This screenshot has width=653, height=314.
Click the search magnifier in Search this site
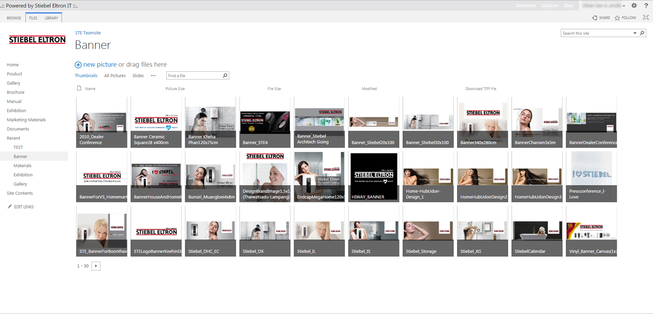[x=642, y=33]
